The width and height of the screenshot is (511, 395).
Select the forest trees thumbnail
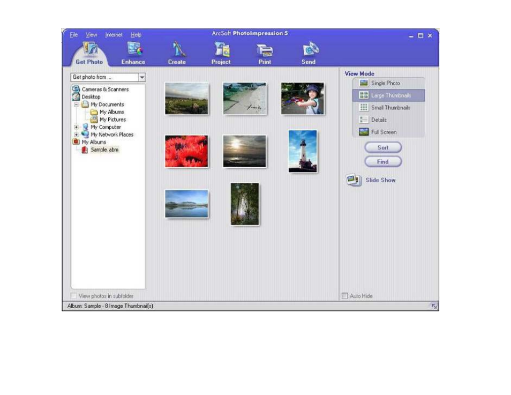pyautogui.click(x=245, y=204)
